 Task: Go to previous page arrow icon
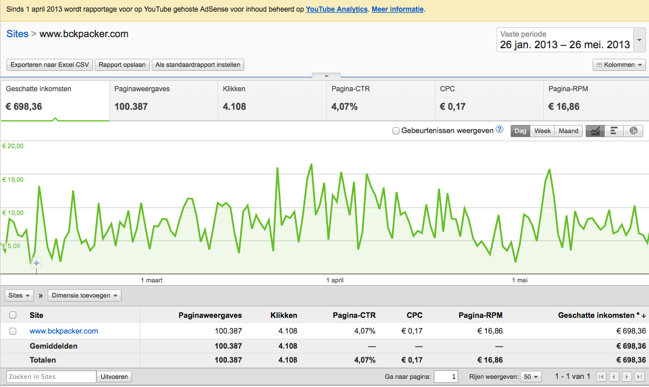click(614, 377)
